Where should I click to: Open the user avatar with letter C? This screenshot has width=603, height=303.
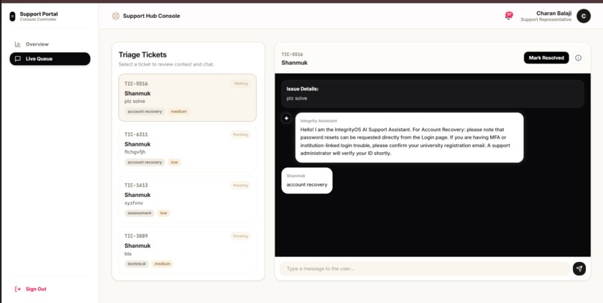[584, 16]
